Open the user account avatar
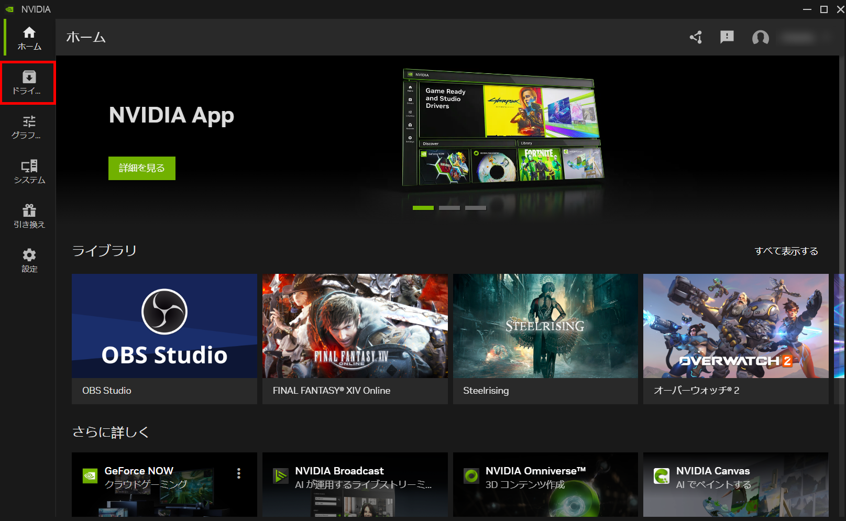This screenshot has height=521, width=846. click(761, 38)
